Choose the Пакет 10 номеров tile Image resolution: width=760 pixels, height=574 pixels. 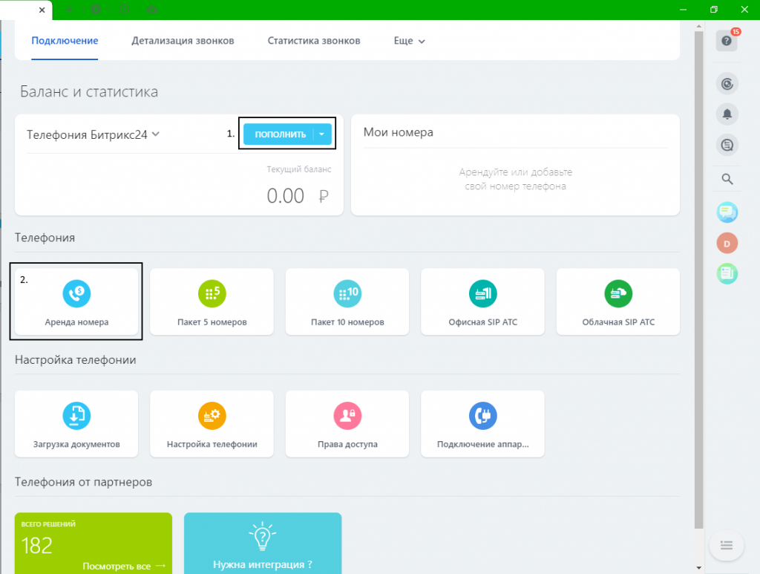point(347,301)
